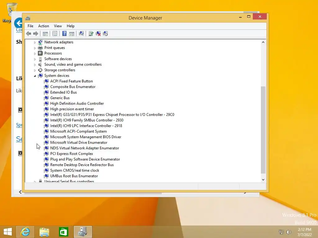Click the Forward arrow in Device Manager toolbar
Screen dimensions: 318x238
coord(36,33)
